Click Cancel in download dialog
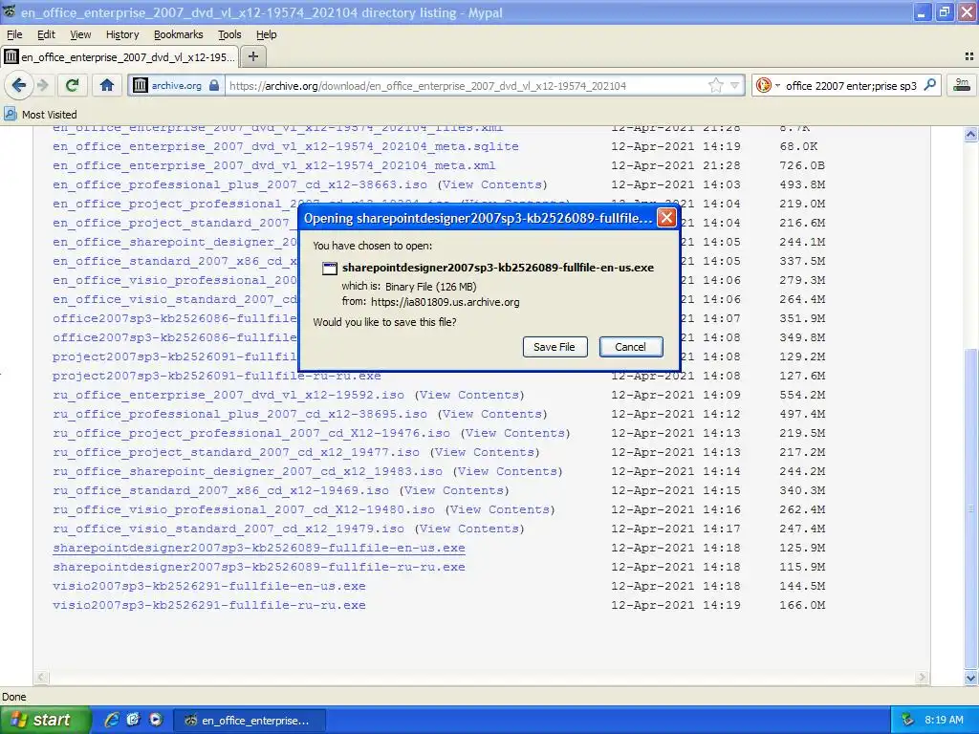Viewport: 979px width, 734px height. (631, 347)
